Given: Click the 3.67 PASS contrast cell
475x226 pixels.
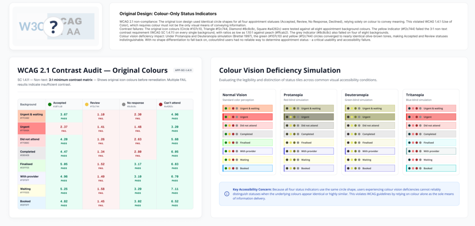Looking at the screenshot, I should click(64, 116).
